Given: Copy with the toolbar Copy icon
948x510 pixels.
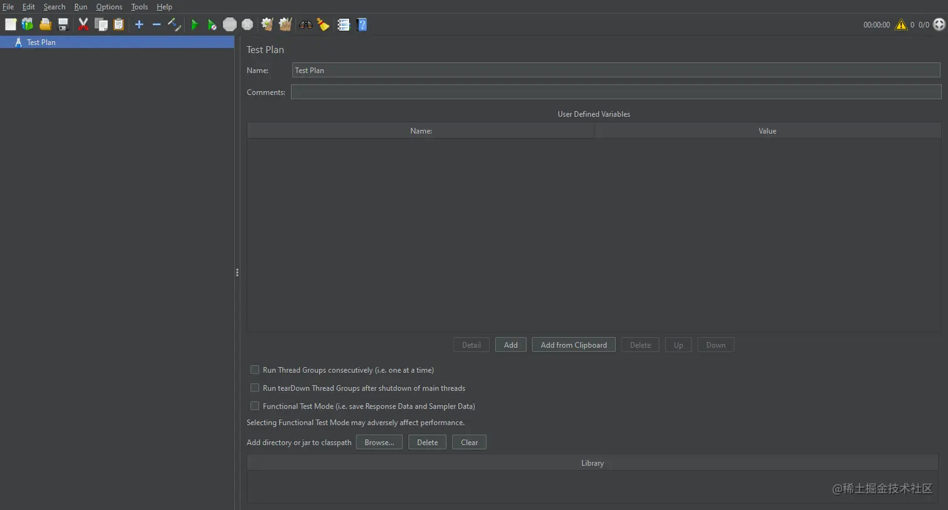Looking at the screenshot, I should pos(101,24).
